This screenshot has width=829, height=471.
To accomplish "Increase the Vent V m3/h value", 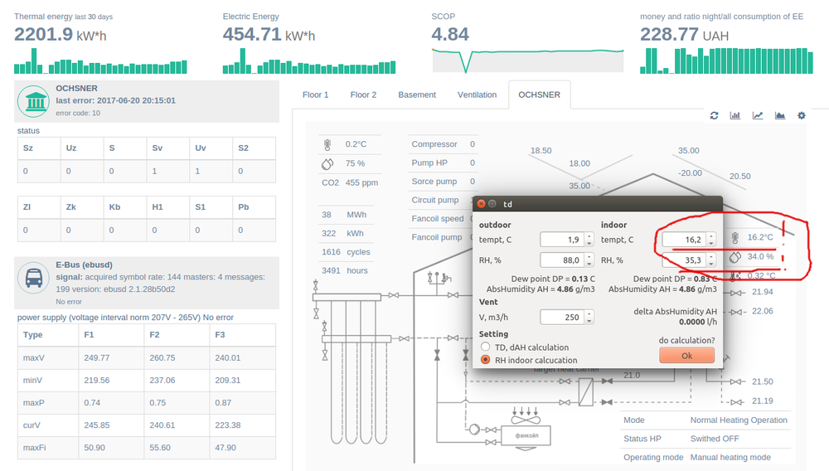I will click(589, 313).
